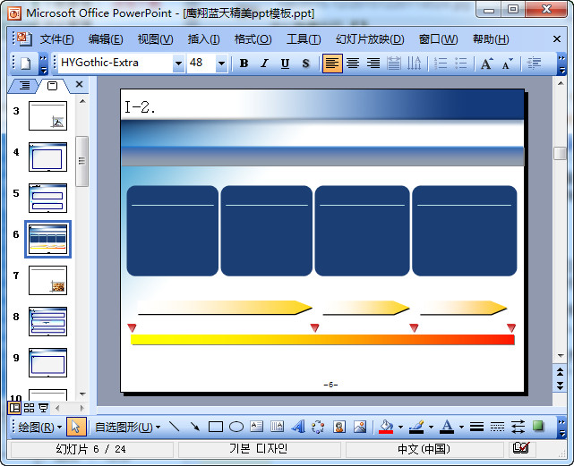The height and width of the screenshot is (466, 574).
Task: Select slide 8 thumbnail
Action: [48, 321]
